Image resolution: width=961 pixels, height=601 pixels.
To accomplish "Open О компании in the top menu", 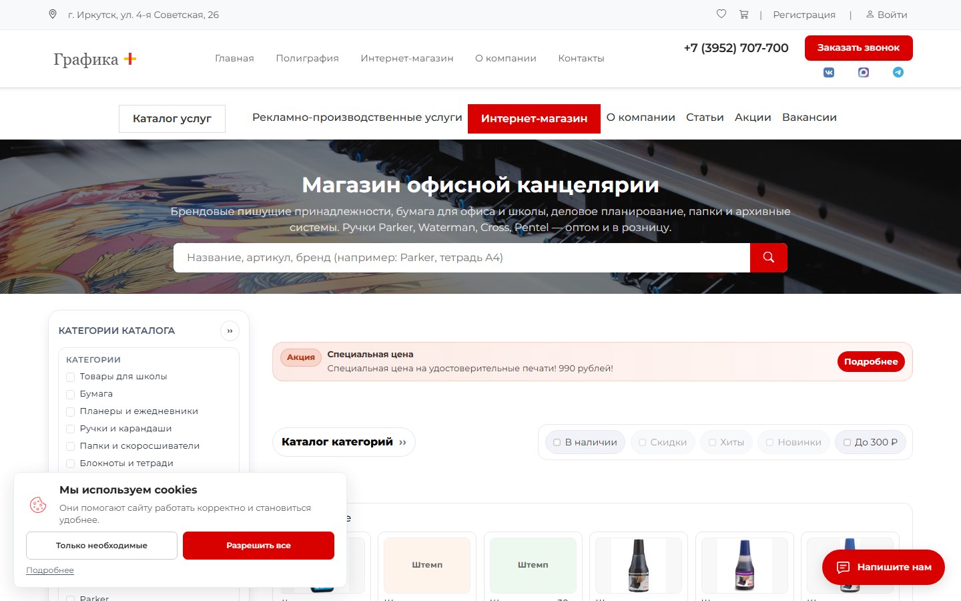I will pos(506,58).
